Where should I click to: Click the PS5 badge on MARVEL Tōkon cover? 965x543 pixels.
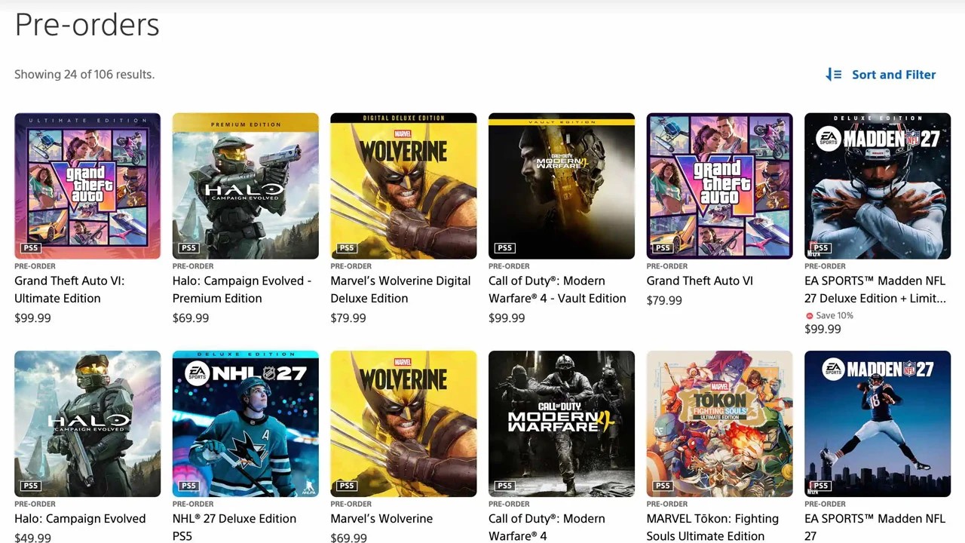[x=663, y=486]
